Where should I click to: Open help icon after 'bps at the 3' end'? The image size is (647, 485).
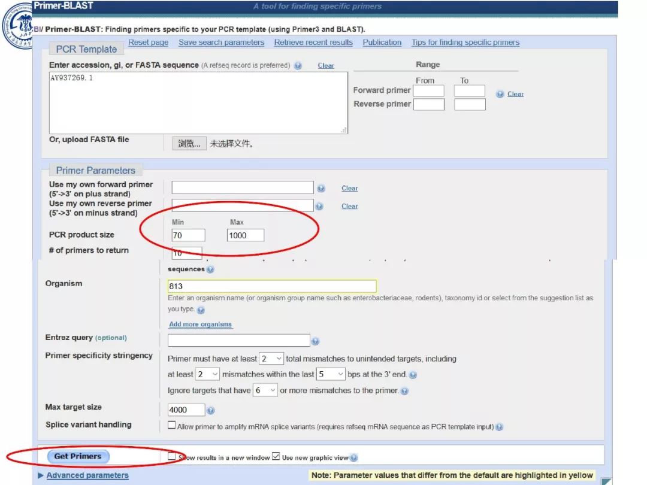[x=413, y=374]
